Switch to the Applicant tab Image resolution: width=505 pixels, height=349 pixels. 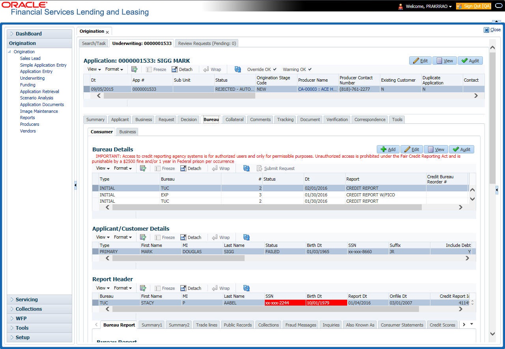(120, 119)
